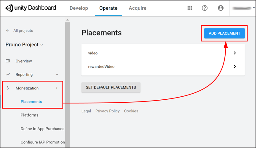The image size is (256, 148).
Task: Collapse the Monetization section chevron
Action: (x=57, y=88)
